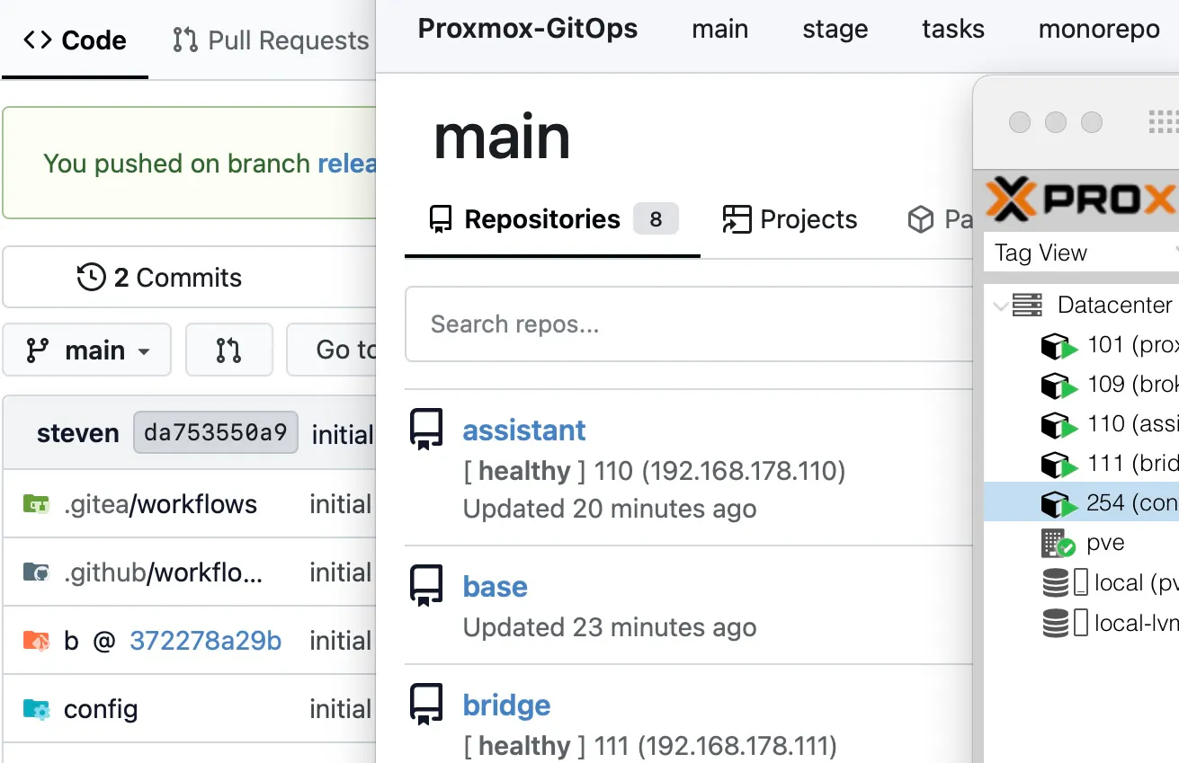Click the Repositories tab icon

point(441,219)
